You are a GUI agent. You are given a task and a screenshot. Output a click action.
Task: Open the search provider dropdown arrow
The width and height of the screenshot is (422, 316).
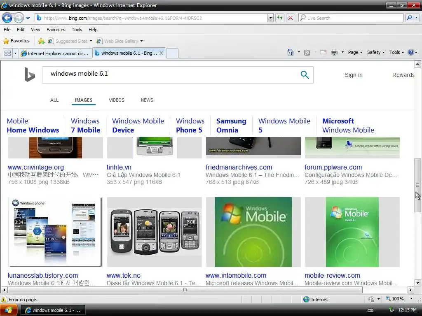pos(416,18)
